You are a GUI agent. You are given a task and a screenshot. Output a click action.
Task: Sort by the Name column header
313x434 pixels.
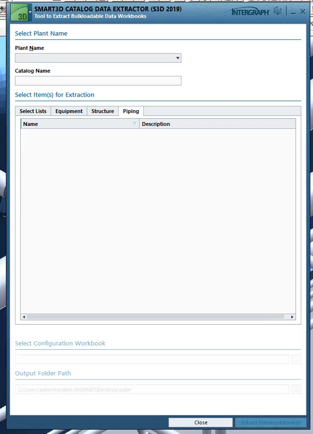(80, 124)
